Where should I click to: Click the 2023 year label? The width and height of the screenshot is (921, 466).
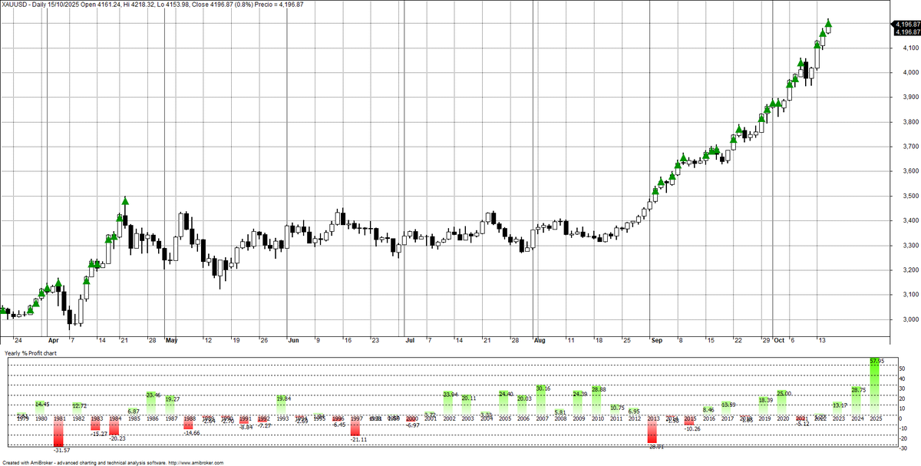click(839, 418)
